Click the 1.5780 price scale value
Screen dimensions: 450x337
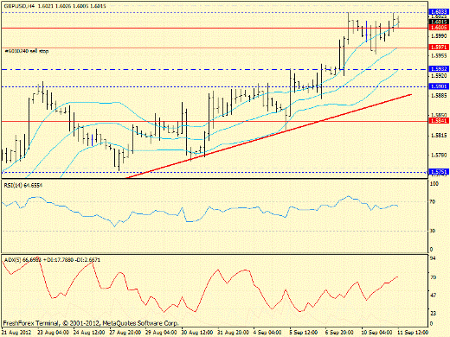(x=439, y=156)
